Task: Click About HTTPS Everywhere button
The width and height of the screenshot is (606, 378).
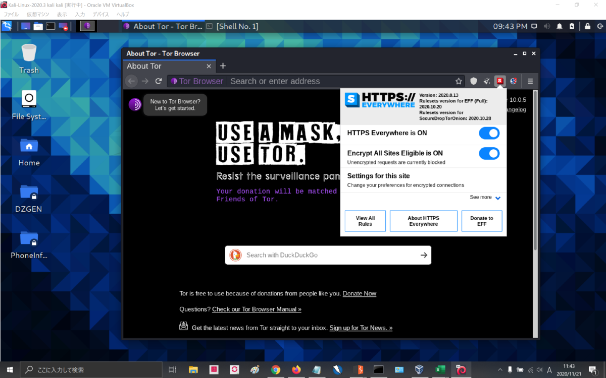Action: click(x=424, y=221)
